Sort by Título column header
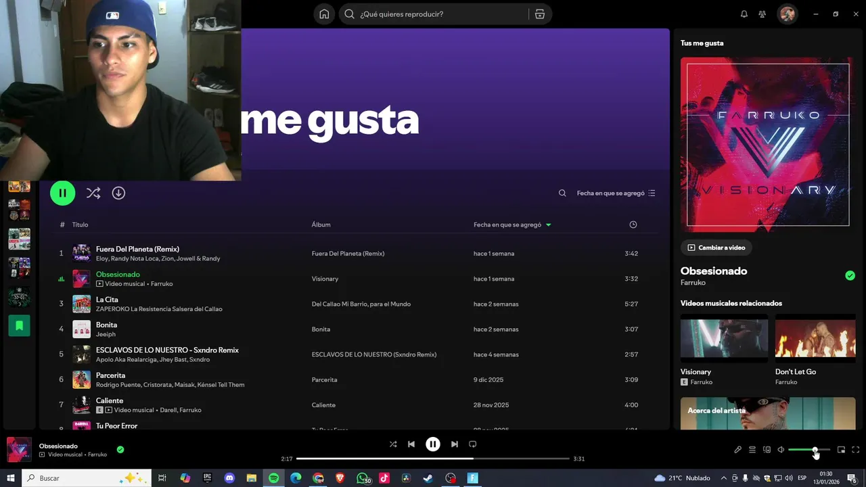This screenshot has width=866, height=487. pos(80,225)
